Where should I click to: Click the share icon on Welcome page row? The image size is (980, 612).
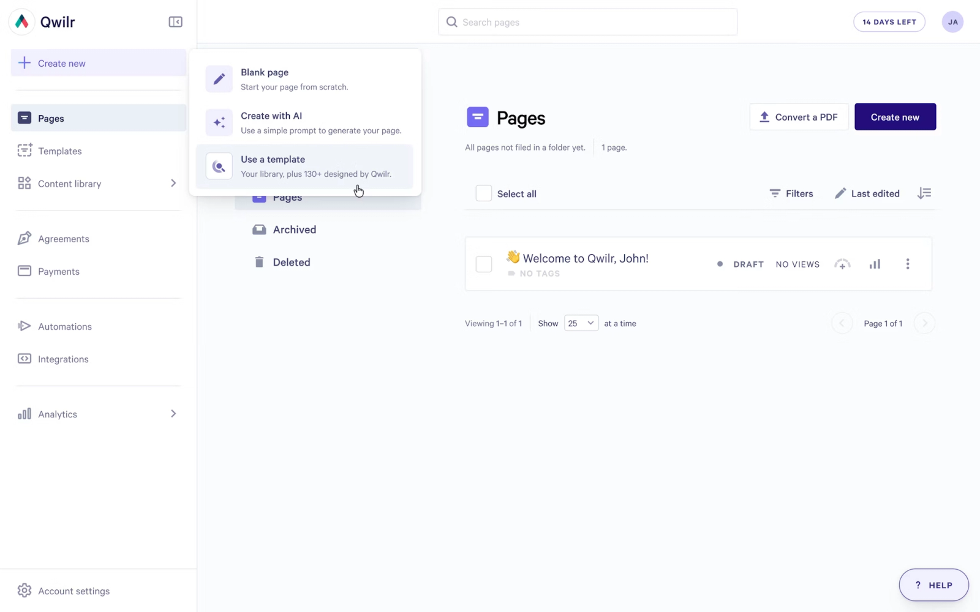tap(842, 264)
